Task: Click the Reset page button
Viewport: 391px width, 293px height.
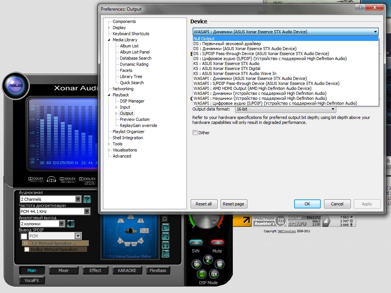Action: (233, 204)
